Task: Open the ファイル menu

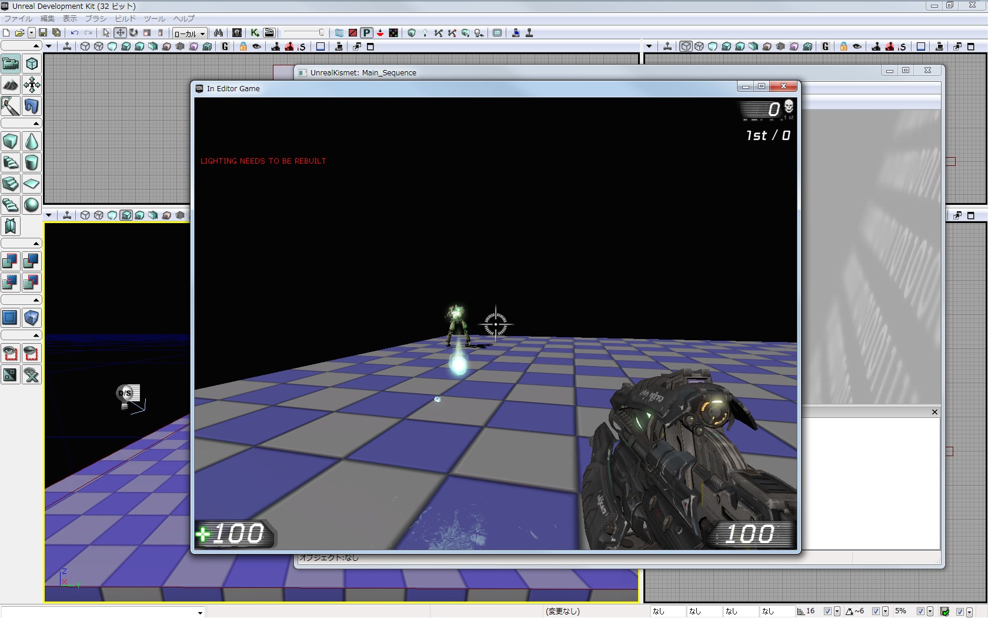Action: 18,19
